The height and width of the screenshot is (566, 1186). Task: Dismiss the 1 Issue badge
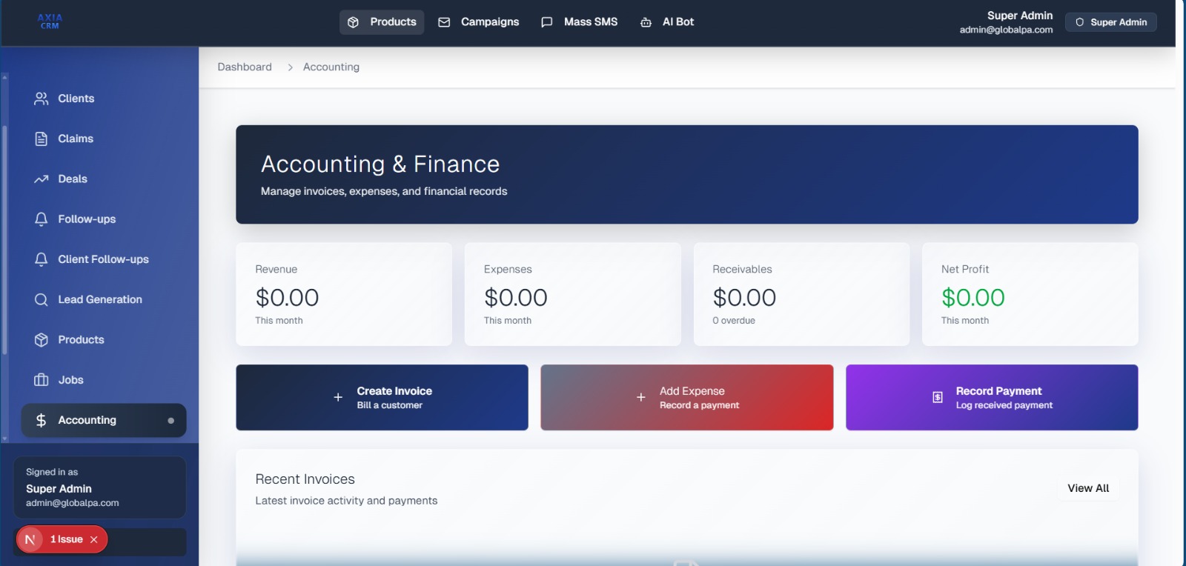94,539
